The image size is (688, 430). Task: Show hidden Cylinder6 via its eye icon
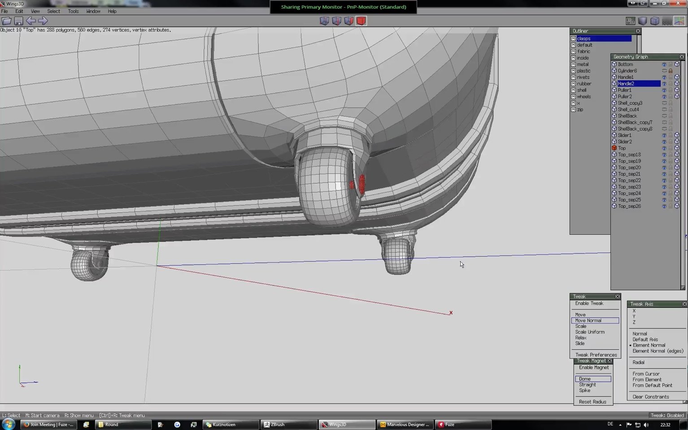pos(664,71)
